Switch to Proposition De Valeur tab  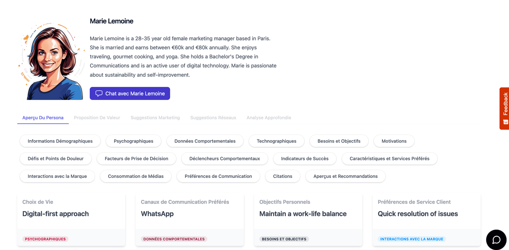point(97,118)
